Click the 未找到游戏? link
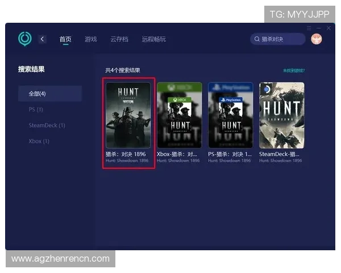The width and height of the screenshot is (341, 273). (294, 71)
